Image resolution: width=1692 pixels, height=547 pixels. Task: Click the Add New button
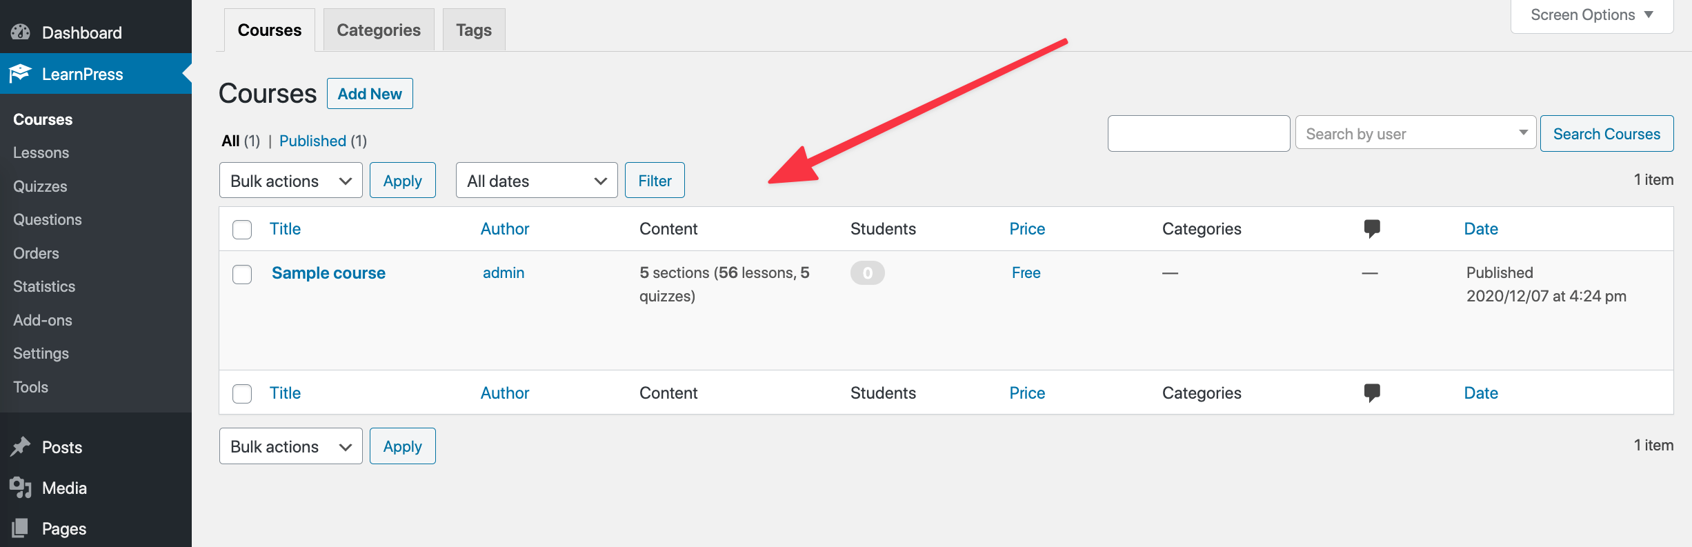pos(370,94)
